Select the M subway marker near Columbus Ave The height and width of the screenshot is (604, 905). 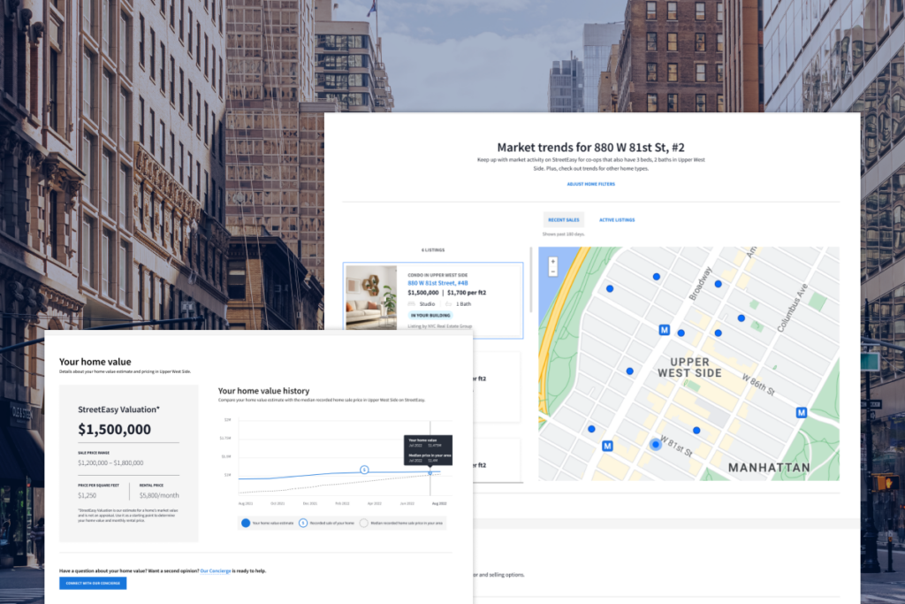[802, 411]
